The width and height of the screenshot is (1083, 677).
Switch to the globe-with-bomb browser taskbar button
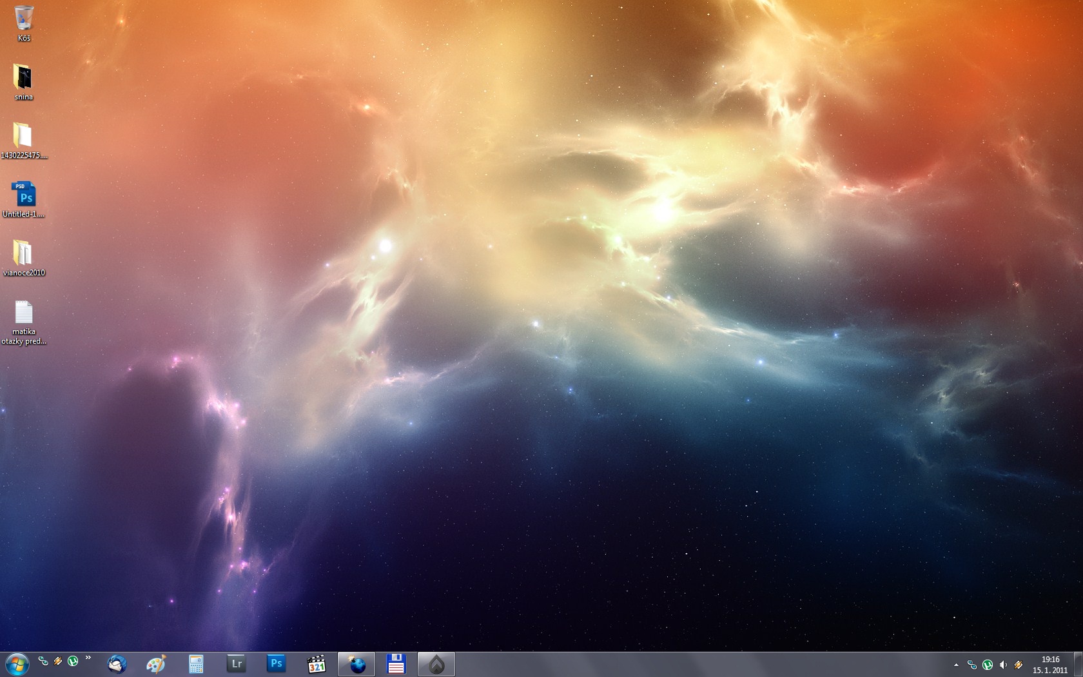[356, 664]
